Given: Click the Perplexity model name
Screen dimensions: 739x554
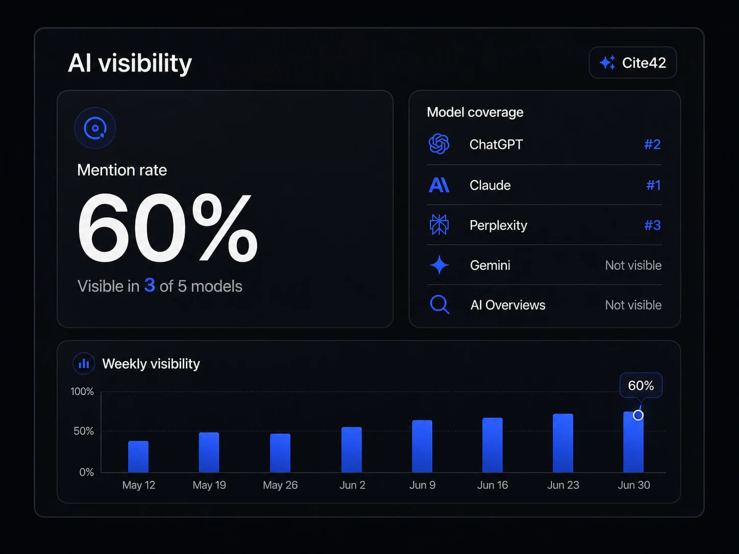Looking at the screenshot, I should (498, 225).
